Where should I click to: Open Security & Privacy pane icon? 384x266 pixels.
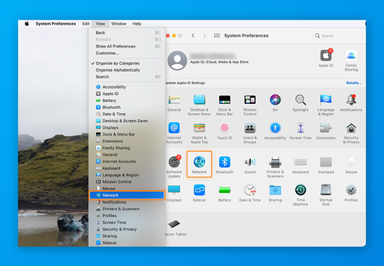click(351, 129)
